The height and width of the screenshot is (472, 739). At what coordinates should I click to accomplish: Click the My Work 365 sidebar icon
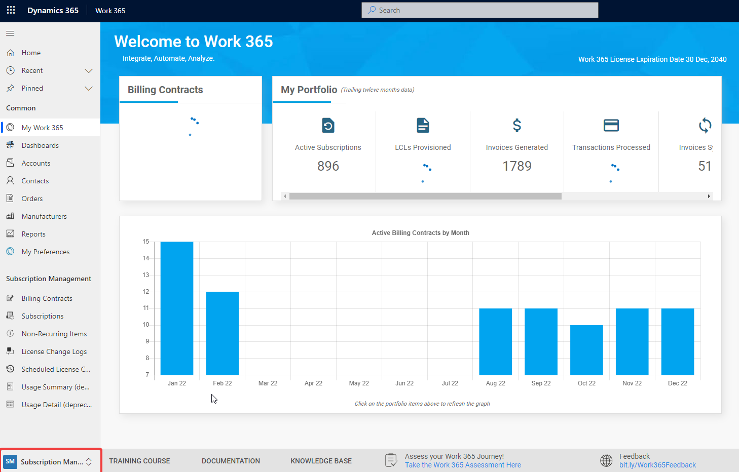tap(10, 128)
